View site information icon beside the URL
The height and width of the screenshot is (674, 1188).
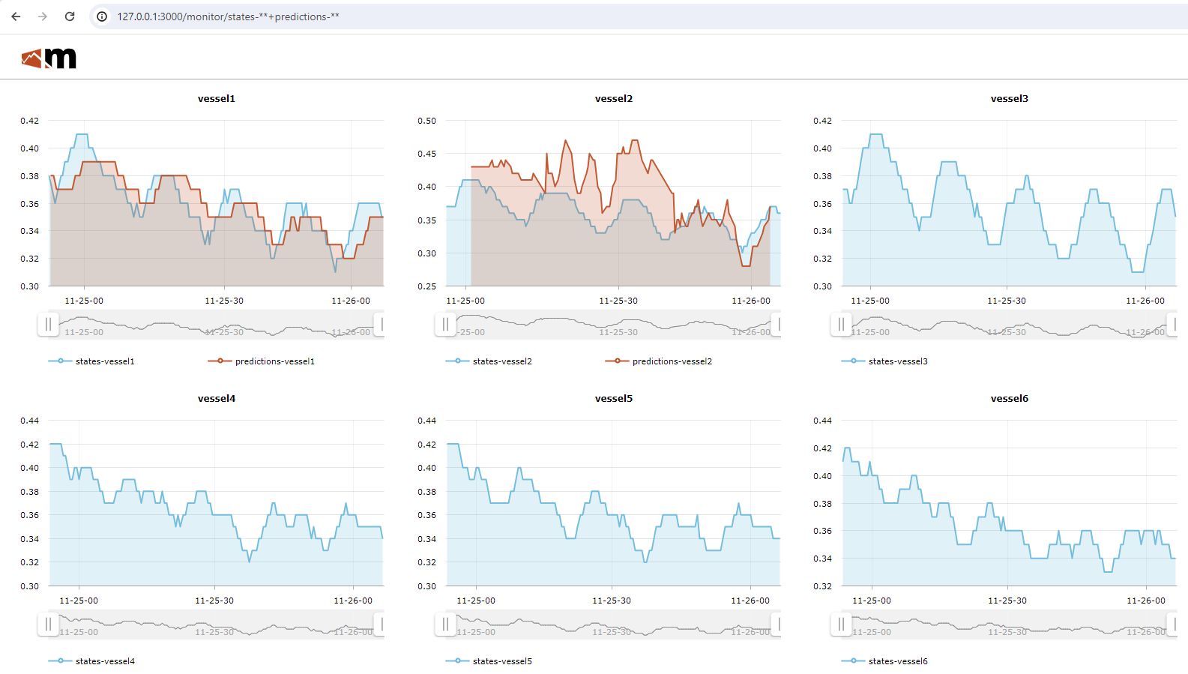point(102,16)
